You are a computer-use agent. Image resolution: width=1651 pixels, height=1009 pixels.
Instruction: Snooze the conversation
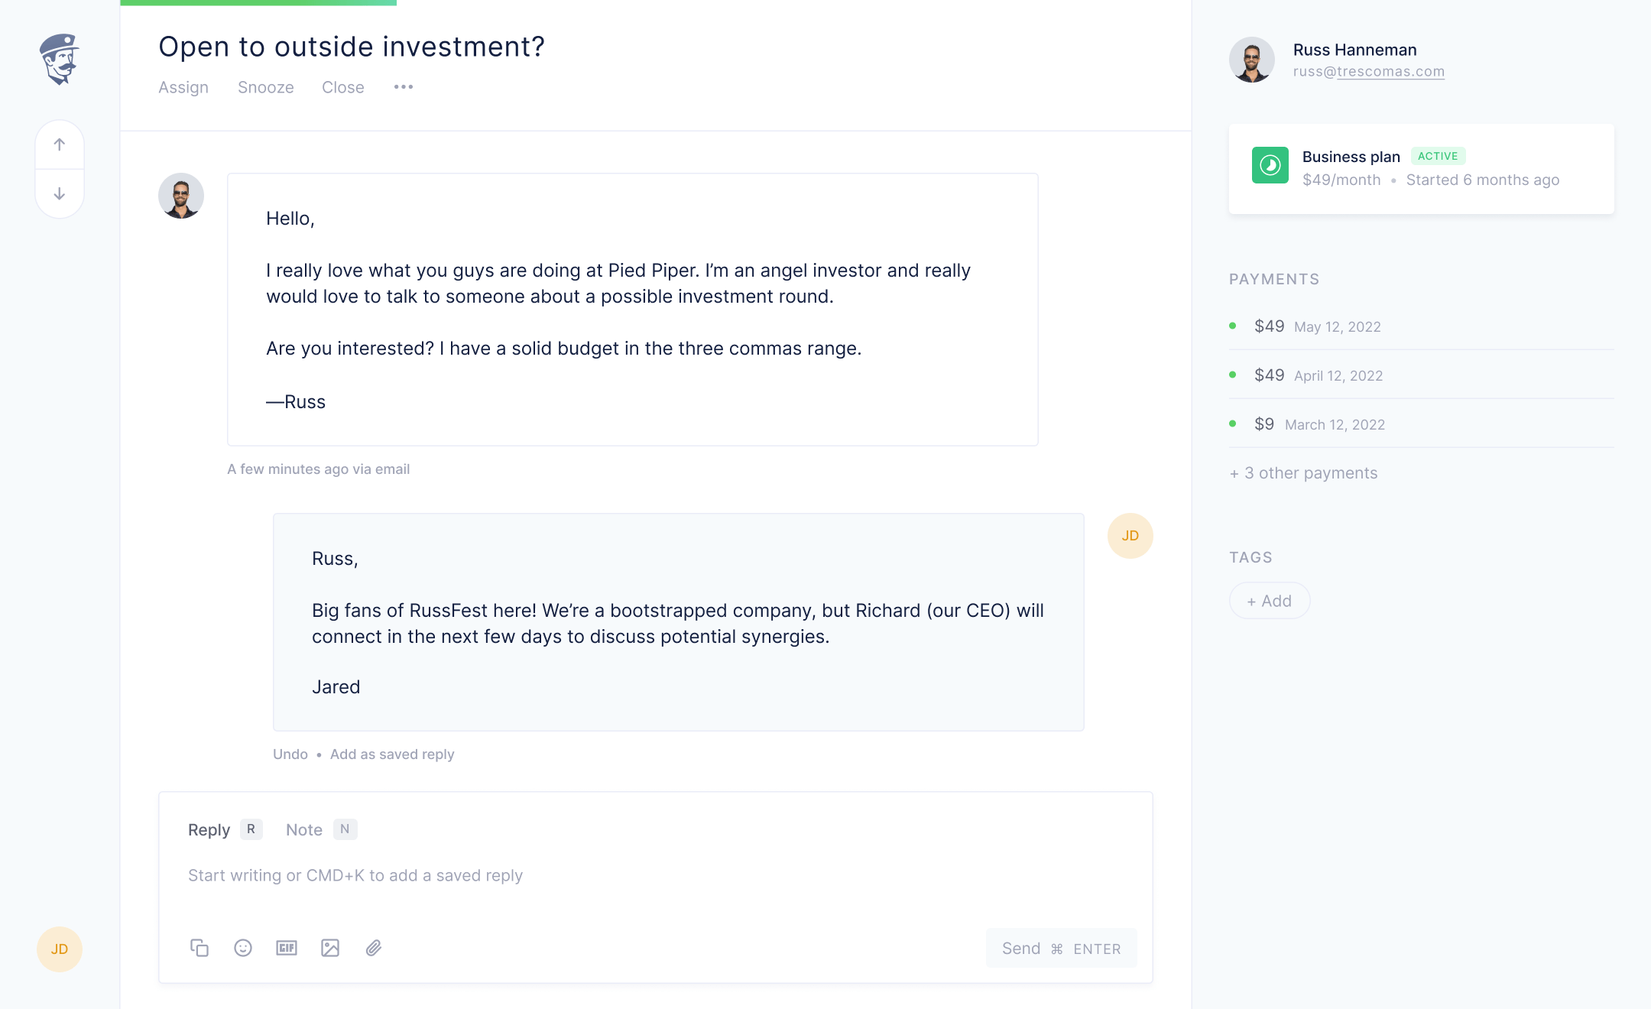(266, 87)
